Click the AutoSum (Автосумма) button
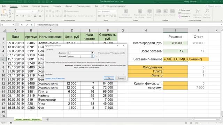 [x=184, y=10]
